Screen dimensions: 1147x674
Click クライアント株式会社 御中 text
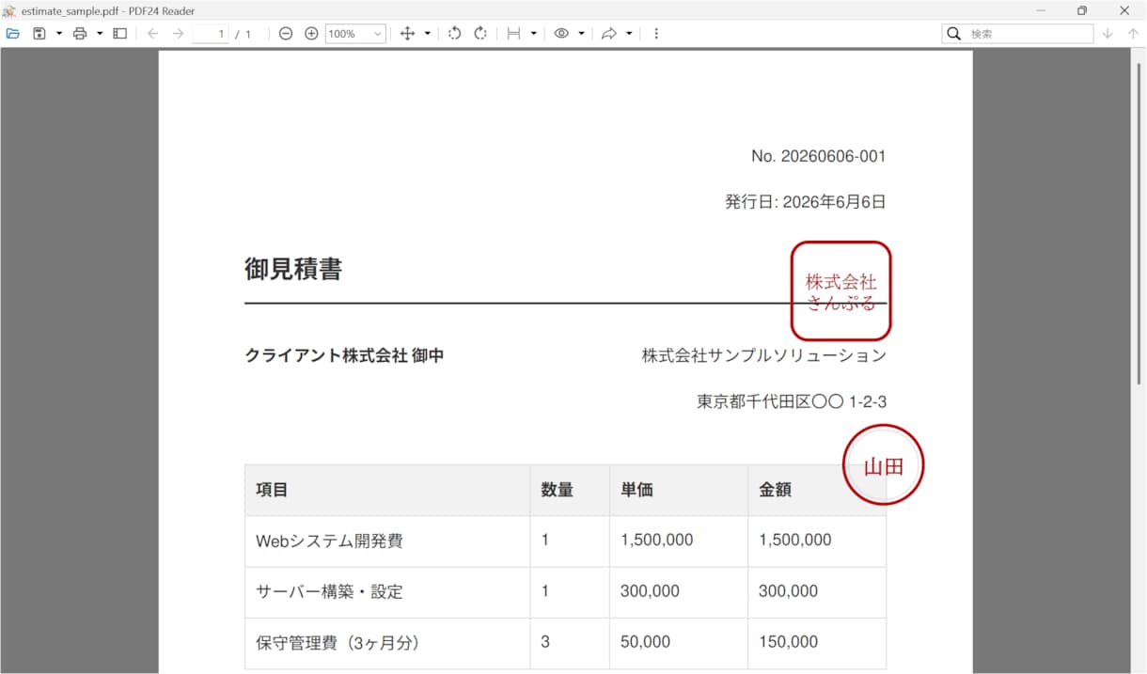click(x=344, y=355)
